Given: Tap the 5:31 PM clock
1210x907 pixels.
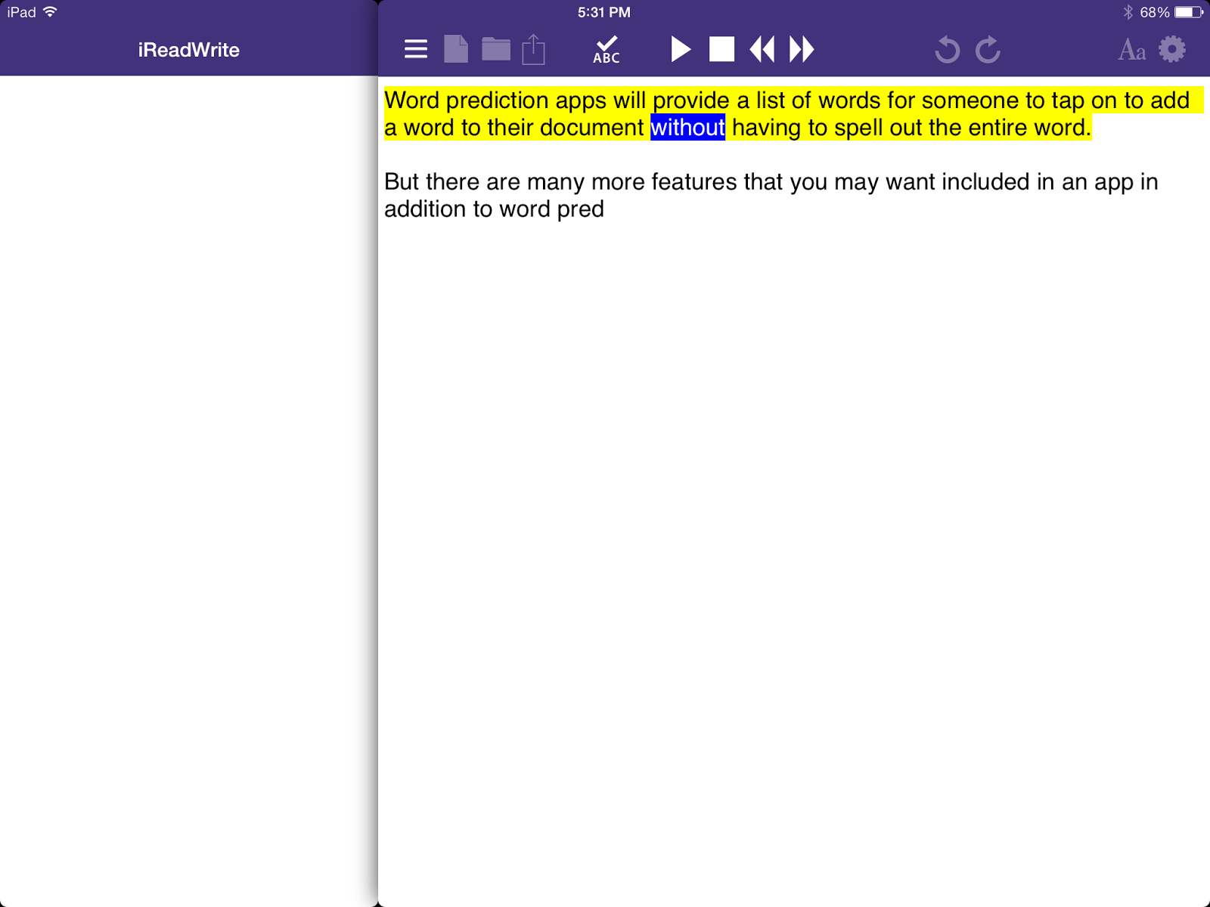Looking at the screenshot, I should tap(604, 12).
